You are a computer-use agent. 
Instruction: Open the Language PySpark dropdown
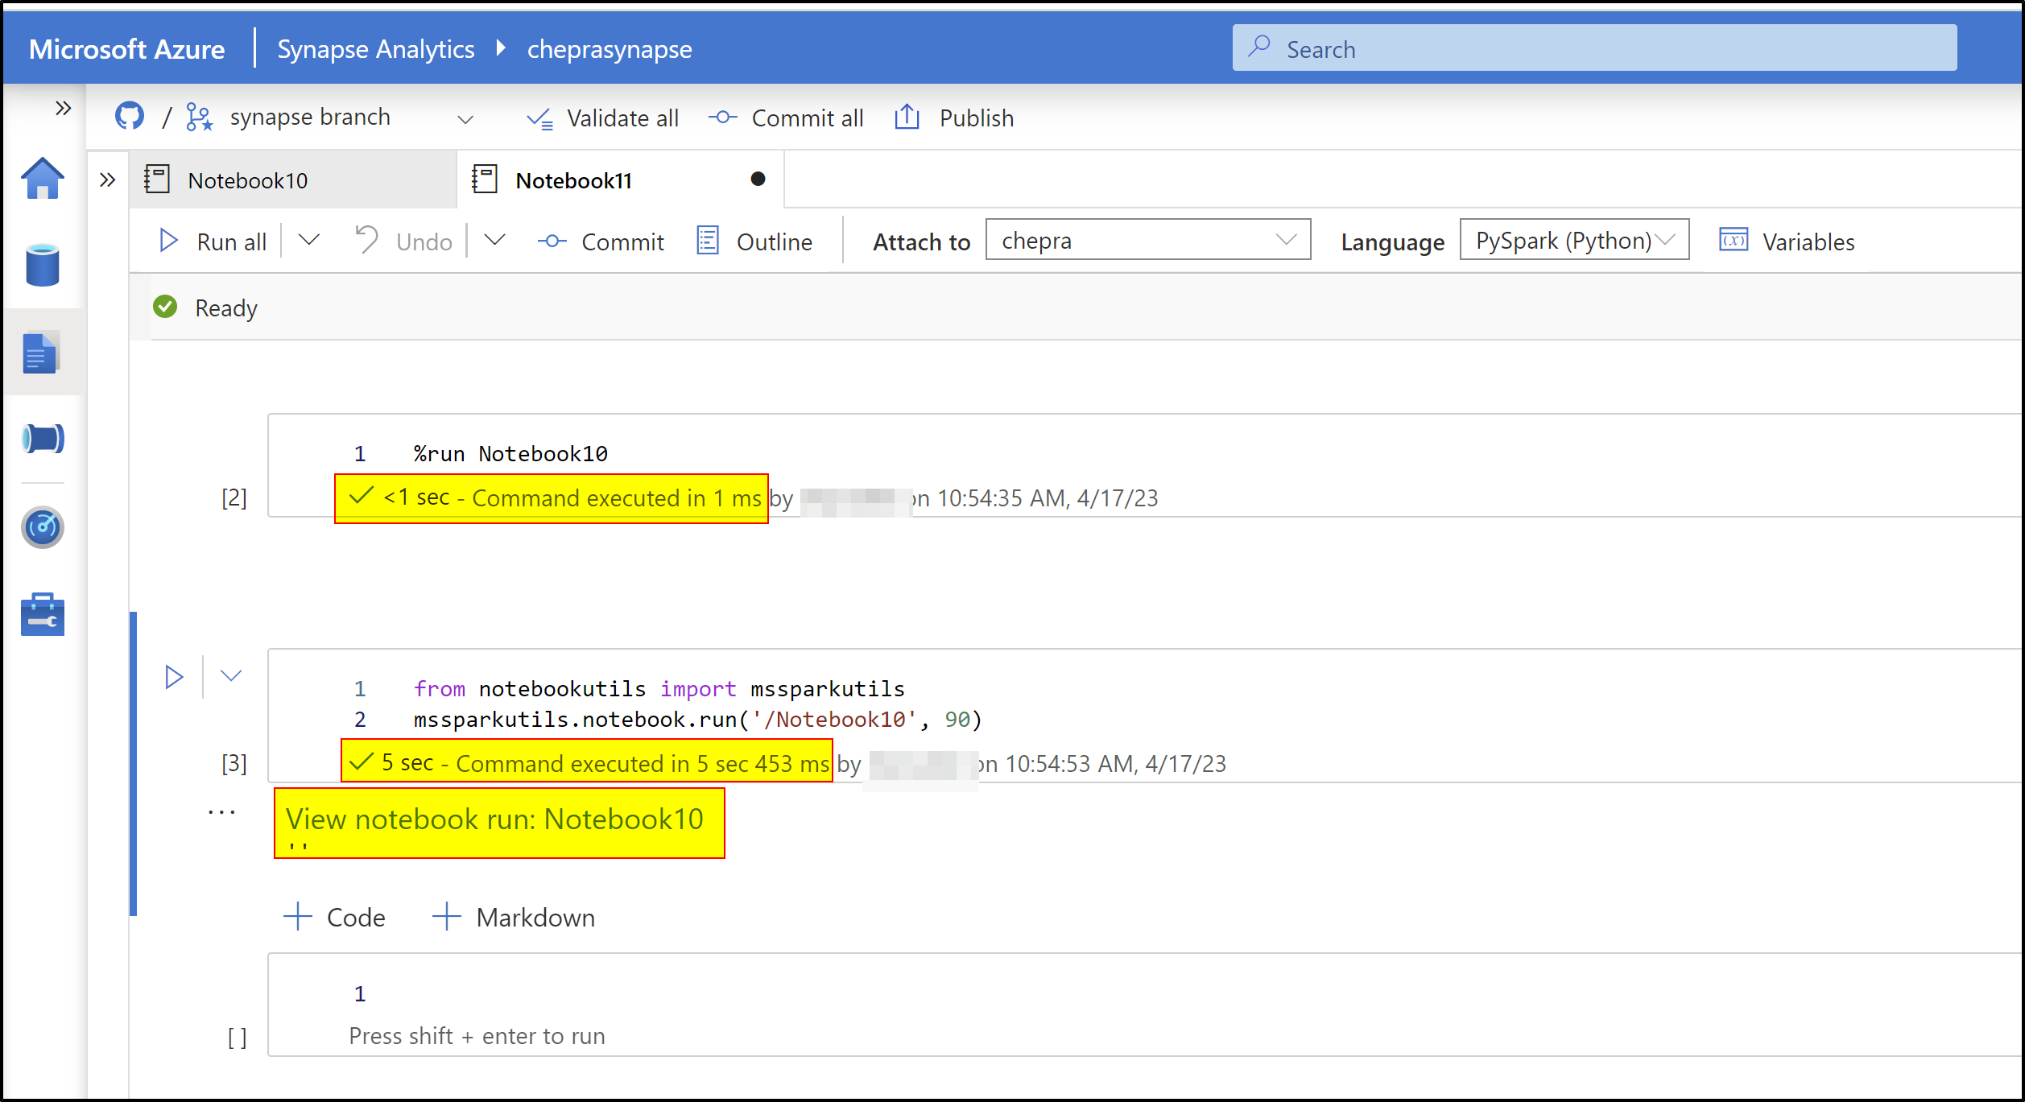1574,240
